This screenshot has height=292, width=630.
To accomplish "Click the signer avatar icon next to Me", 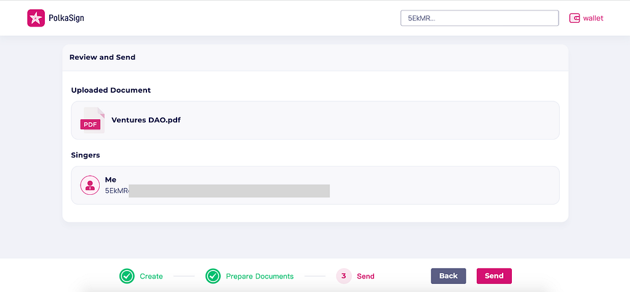I will click(90, 185).
